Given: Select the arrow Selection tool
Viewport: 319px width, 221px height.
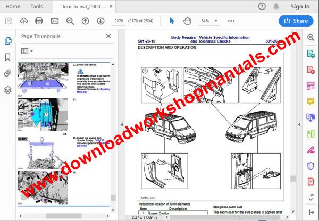Looking at the screenshot, I should (172, 21).
